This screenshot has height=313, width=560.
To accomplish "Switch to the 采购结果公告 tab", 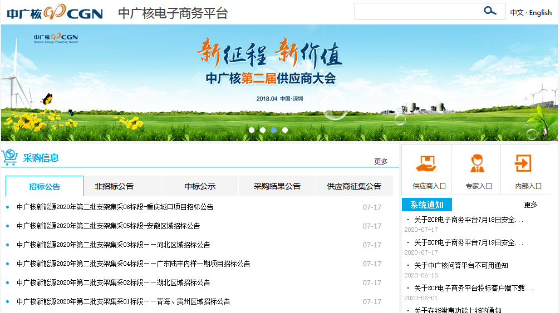I will [x=277, y=186].
